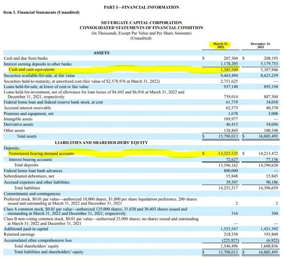The width and height of the screenshot is (283, 259).
Task: Click the Accumulated other comprehensive loss label
Action: click(x=38, y=240)
